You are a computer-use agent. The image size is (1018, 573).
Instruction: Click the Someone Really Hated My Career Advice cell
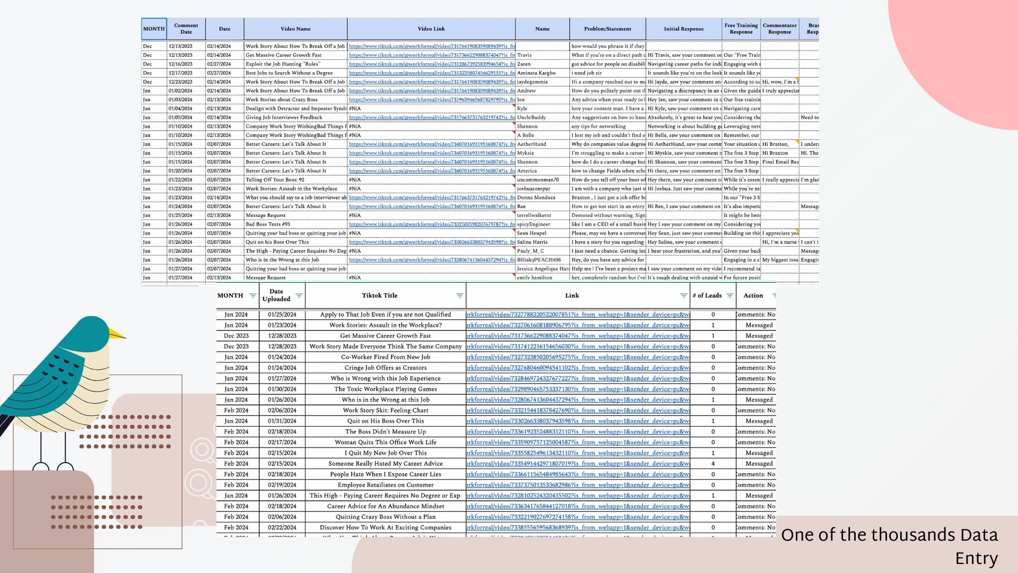(x=385, y=464)
